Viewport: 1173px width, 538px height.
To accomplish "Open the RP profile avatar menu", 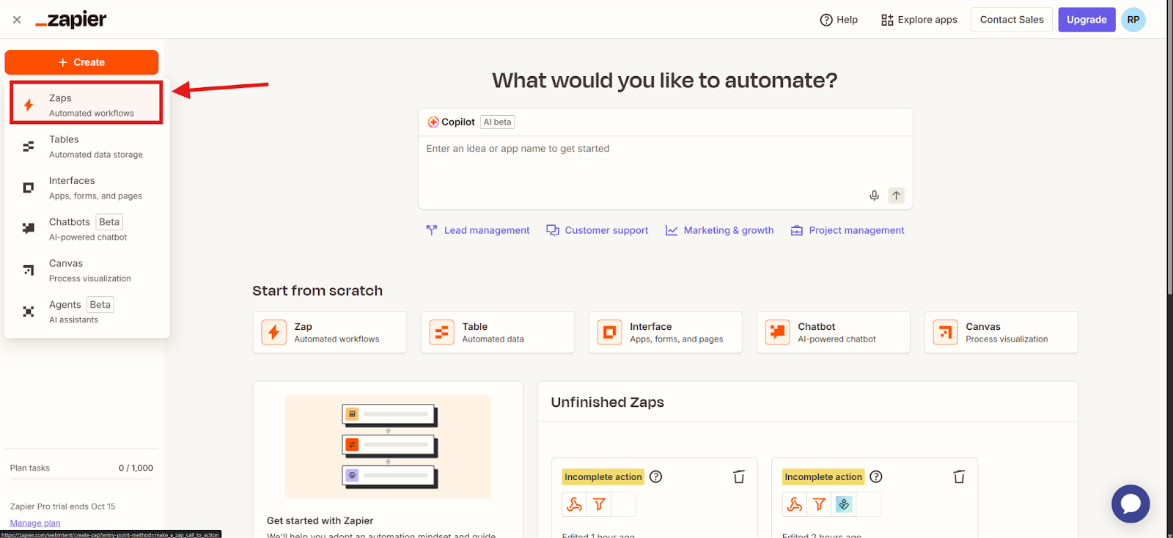I will click(x=1133, y=20).
